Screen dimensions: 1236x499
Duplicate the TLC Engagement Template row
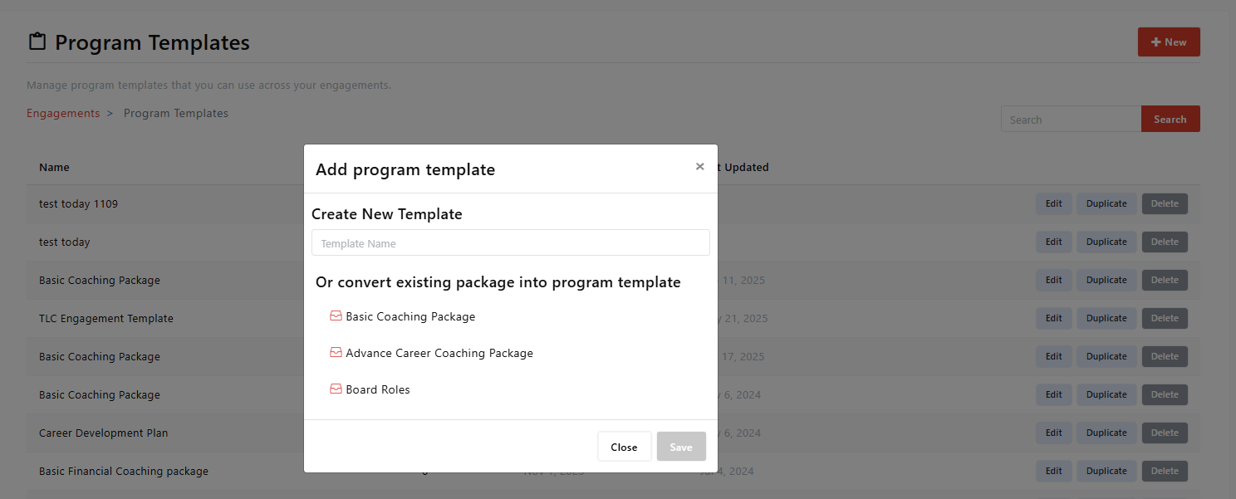tap(1106, 318)
